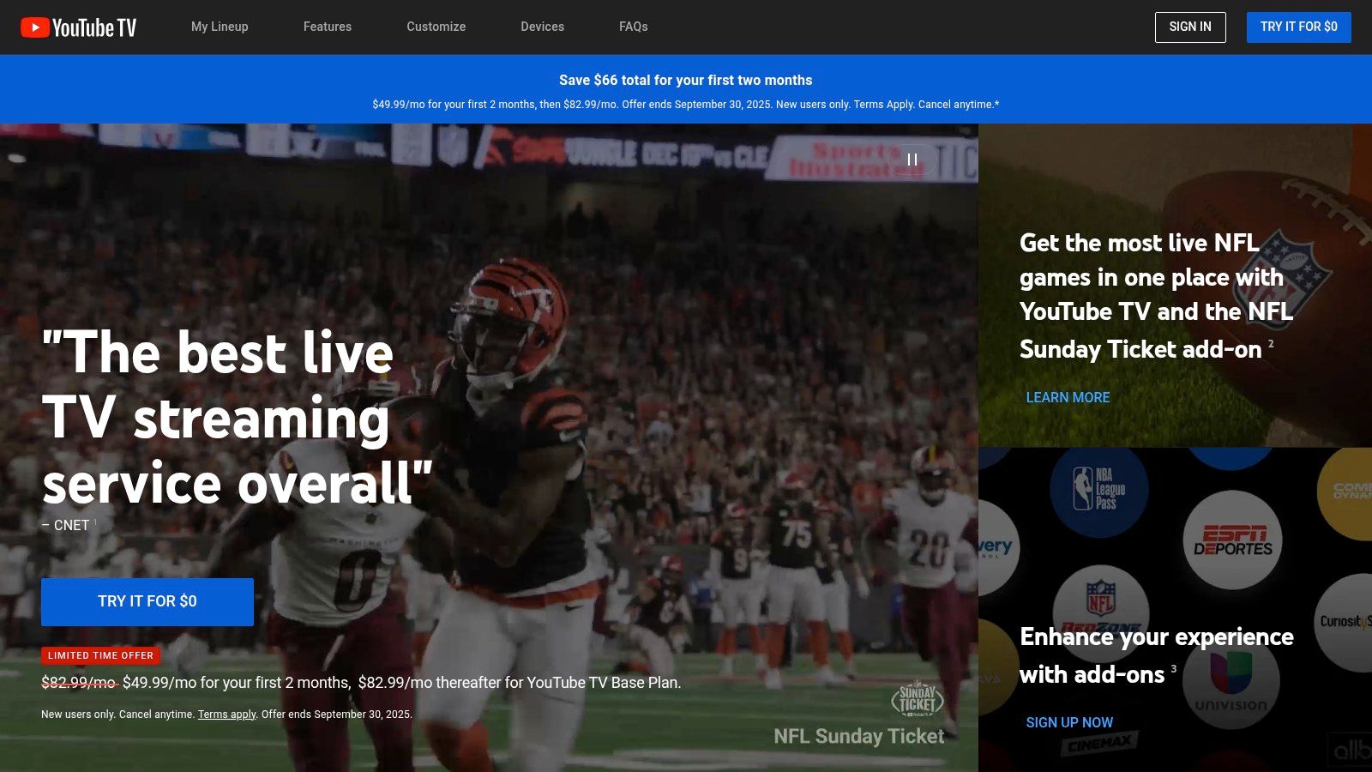Screen dimensions: 1372x772
Task: Open the Features nav item
Action: coord(328,27)
